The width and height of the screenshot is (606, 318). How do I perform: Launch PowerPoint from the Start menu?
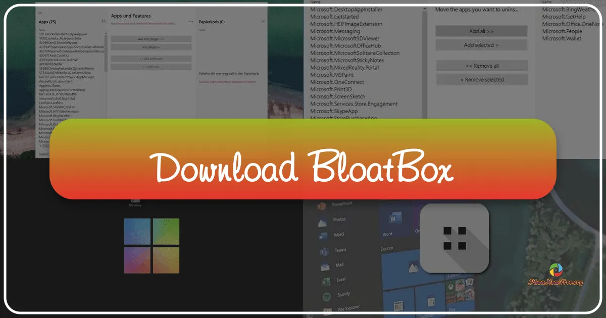point(321,205)
